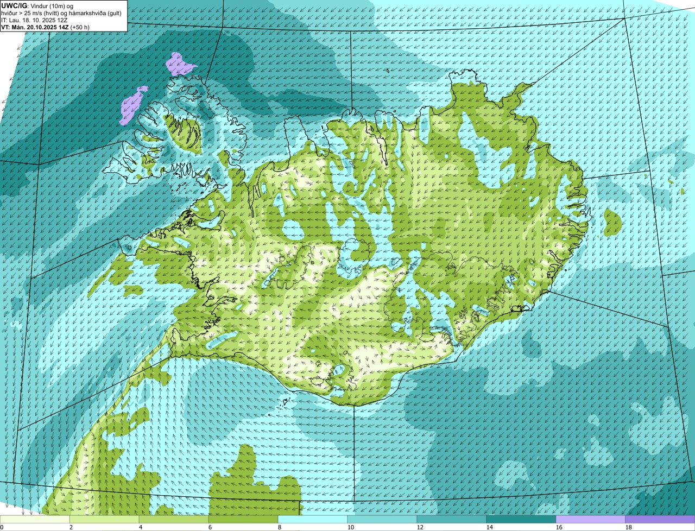Click the legend label '12'
695x531 pixels.
coord(420,527)
